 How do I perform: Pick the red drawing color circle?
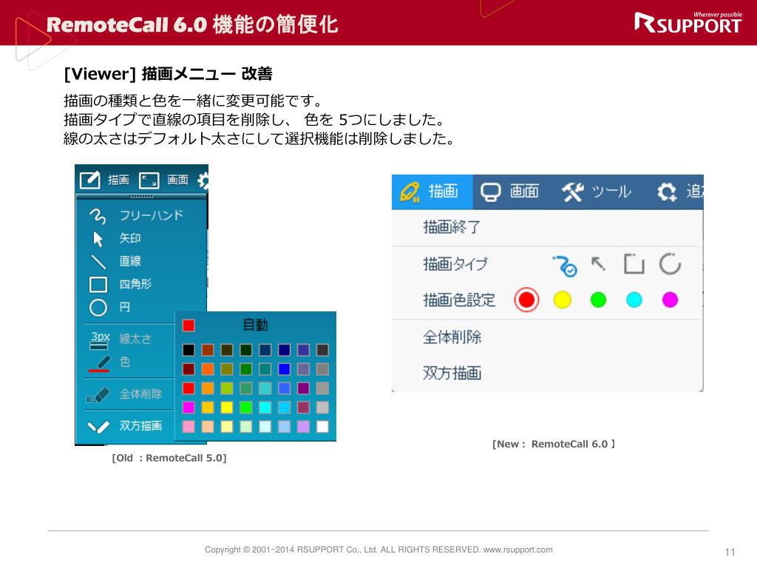pyautogui.click(x=526, y=300)
